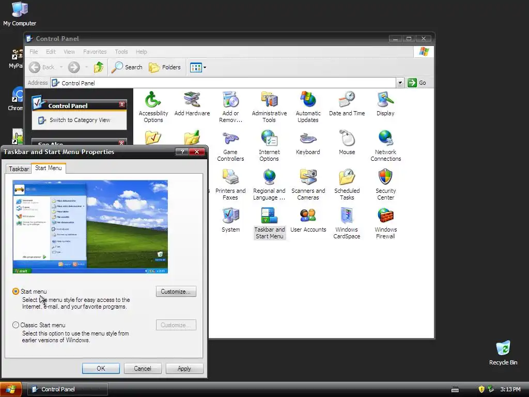Click the security shield tray icon
The image size is (529, 397).
tap(481, 389)
